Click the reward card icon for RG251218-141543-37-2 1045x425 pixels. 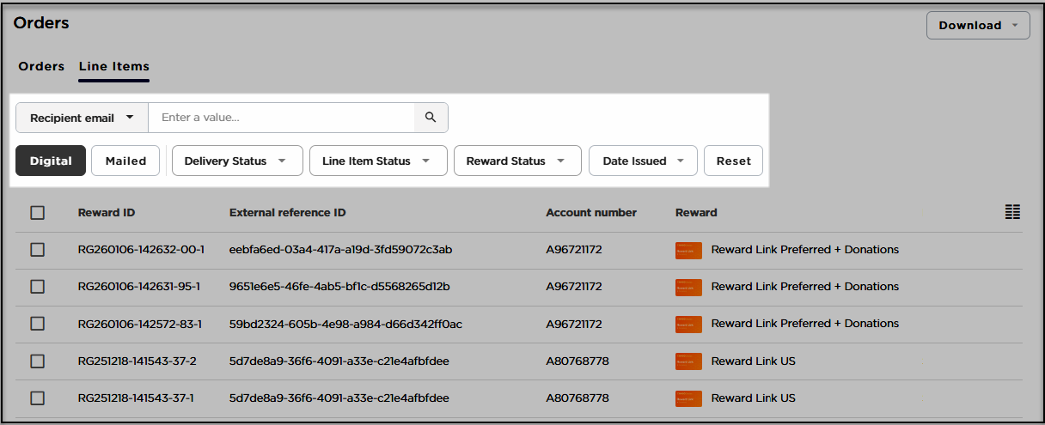coord(688,361)
